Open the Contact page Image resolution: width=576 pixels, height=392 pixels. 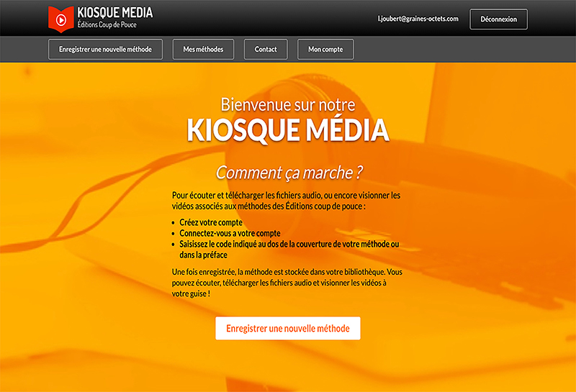266,49
